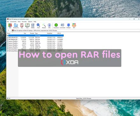Screen dimensions: 140x116
Task: Show archive Info
Action: point(49,26)
